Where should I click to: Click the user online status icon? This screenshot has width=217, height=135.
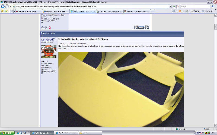pos(42,27)
